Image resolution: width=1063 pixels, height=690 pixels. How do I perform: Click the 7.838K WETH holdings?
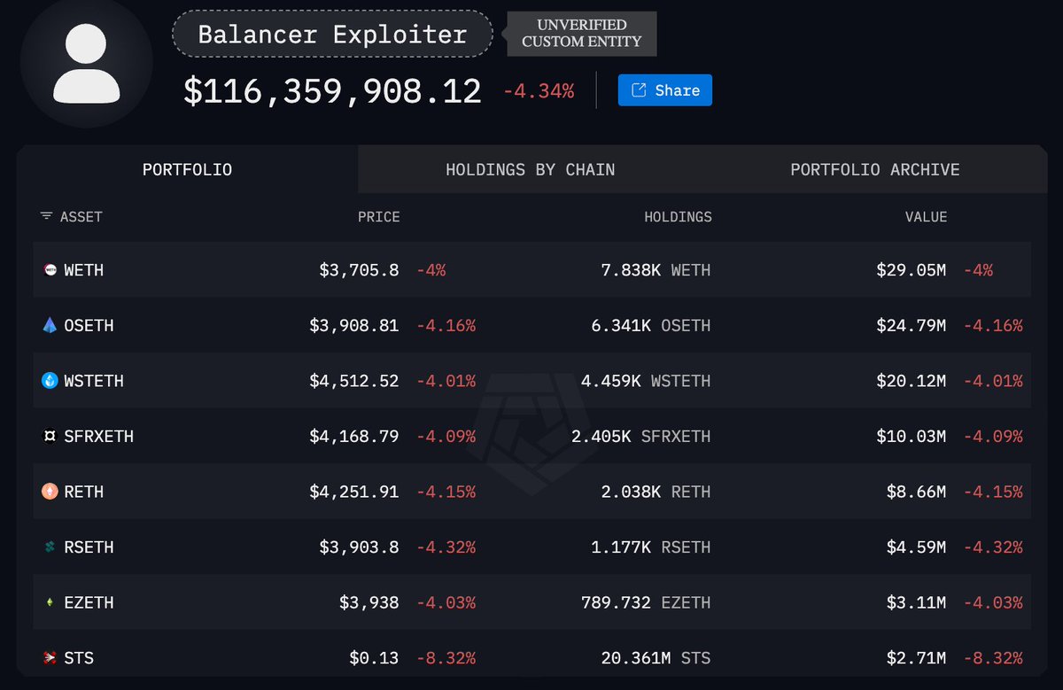click(656, 270)
